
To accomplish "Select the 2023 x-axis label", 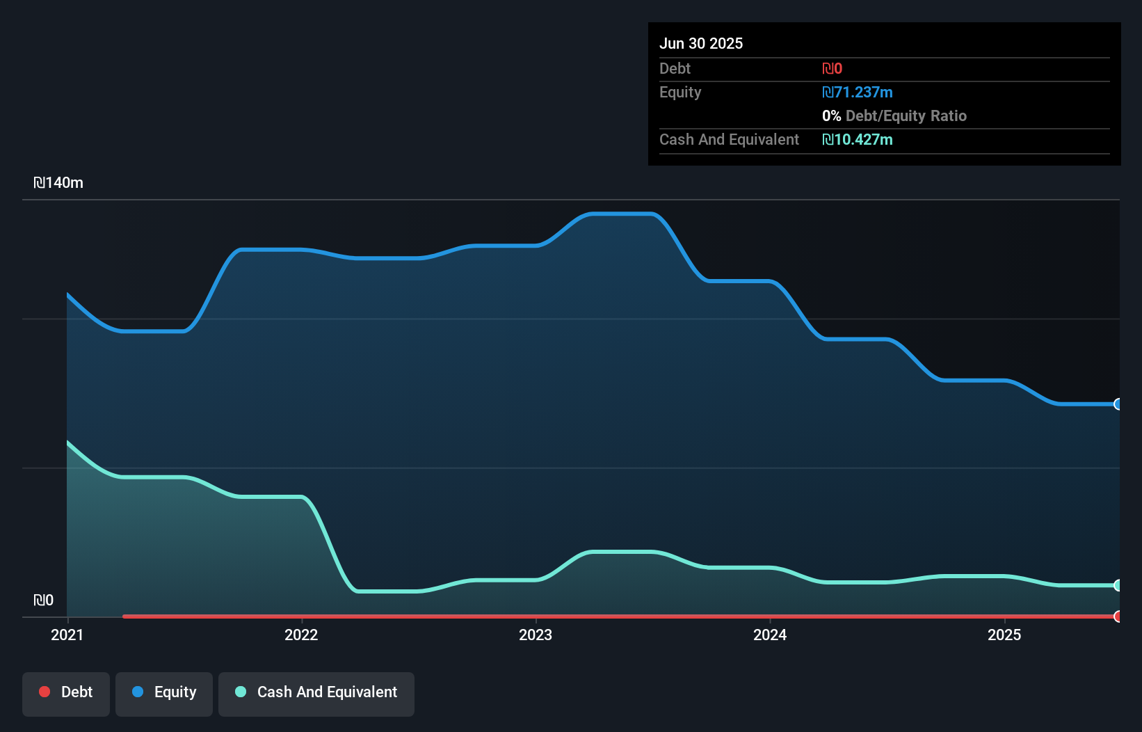I will (536, 635).
